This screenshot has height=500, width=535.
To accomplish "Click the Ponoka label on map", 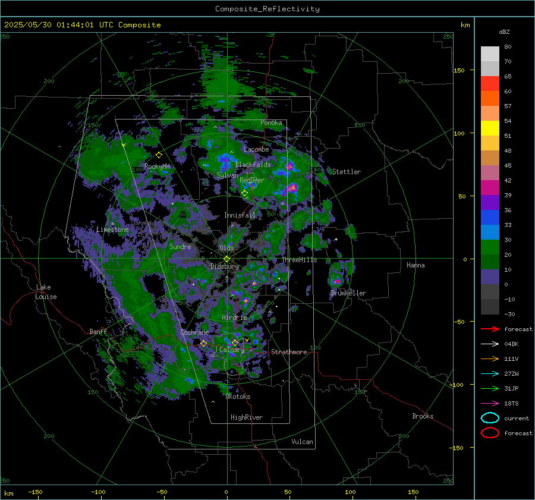I will pos(271,122).
